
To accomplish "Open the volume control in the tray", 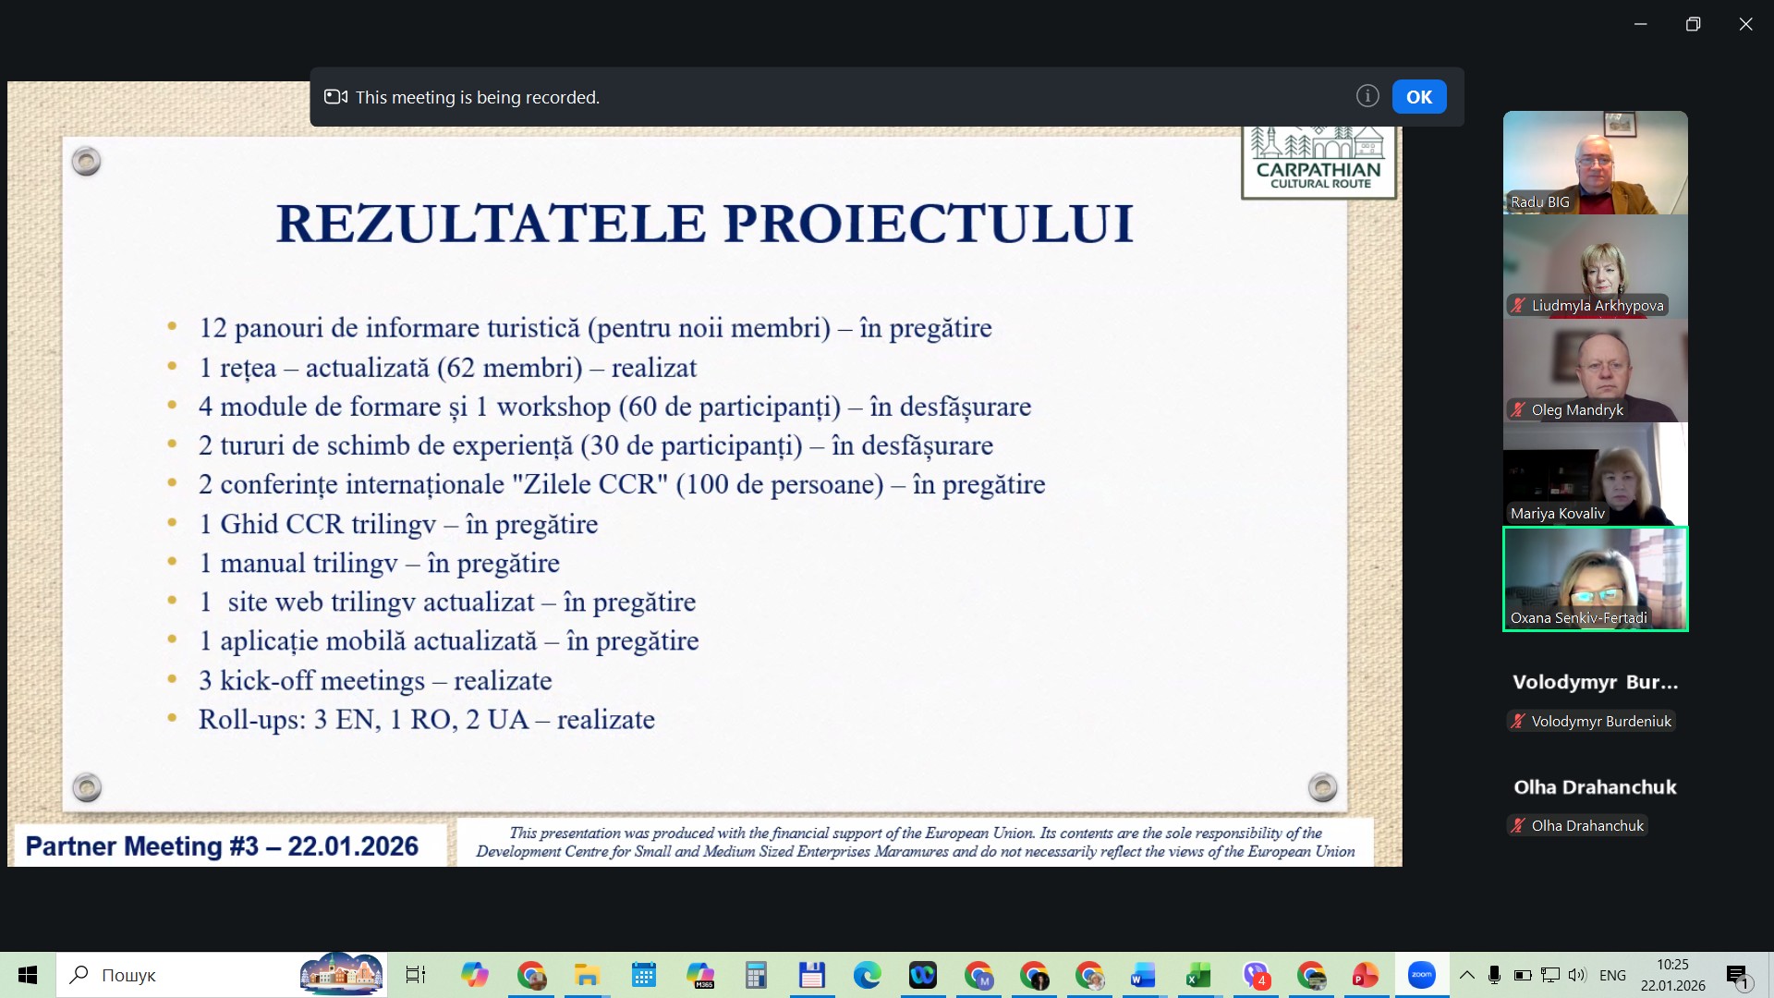I will pyautogui.click(x=1577, y=975).
